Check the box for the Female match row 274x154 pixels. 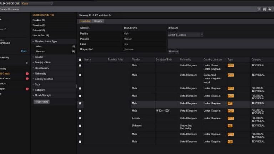[x=80, y=118]
